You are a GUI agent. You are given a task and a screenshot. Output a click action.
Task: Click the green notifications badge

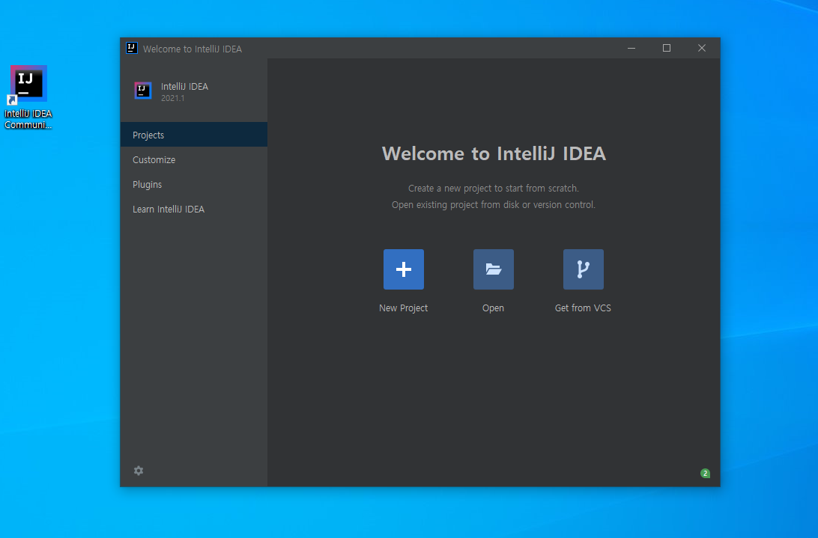click(x=705, y=474)
